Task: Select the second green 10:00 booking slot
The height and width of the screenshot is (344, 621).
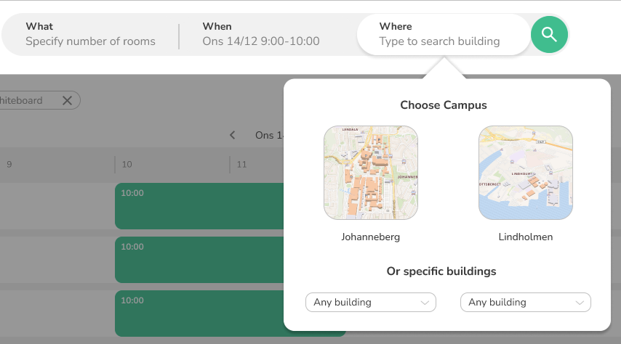Action: [199, 260]
